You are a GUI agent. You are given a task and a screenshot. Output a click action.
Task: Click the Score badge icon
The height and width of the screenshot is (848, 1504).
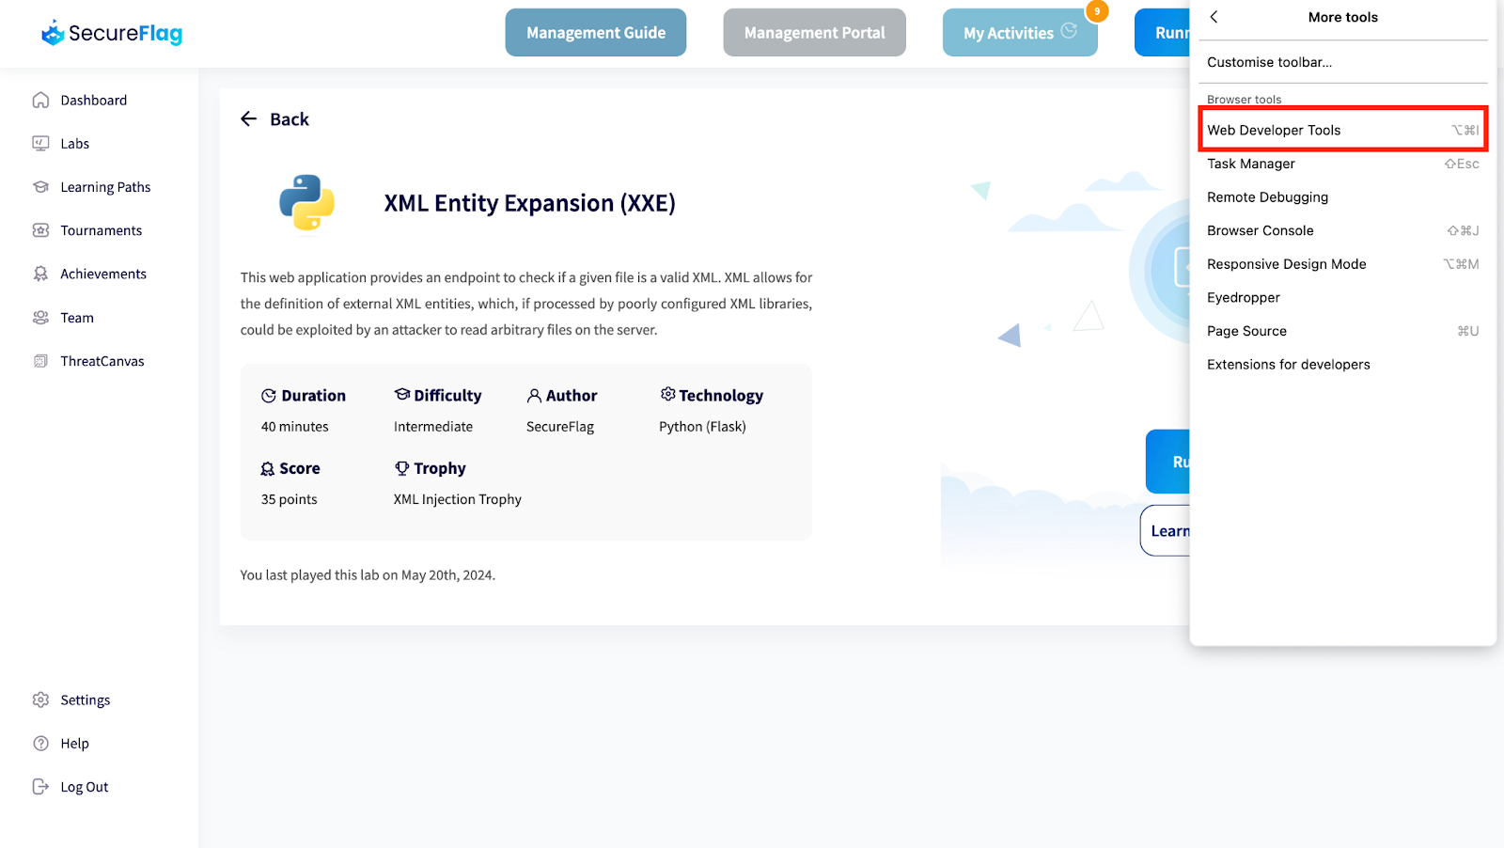pyautogui.click(x=268, y=468)
